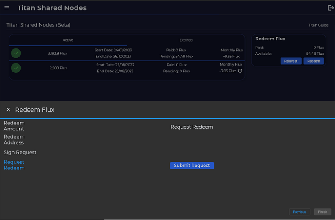The image size is (335, 220).
Task: Refresh the ~7.03 Flux monthly estimate
Action: pyautogui.click(x=240, y=71)
